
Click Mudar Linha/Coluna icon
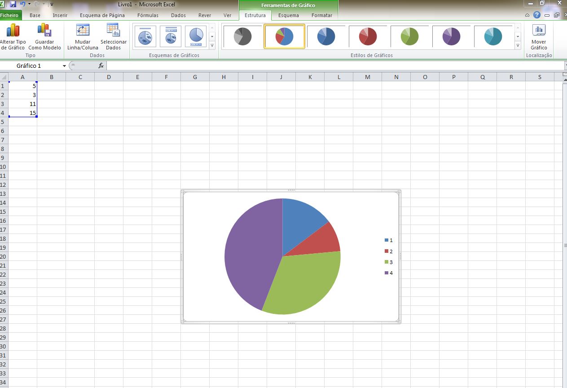tap(83, 30)
